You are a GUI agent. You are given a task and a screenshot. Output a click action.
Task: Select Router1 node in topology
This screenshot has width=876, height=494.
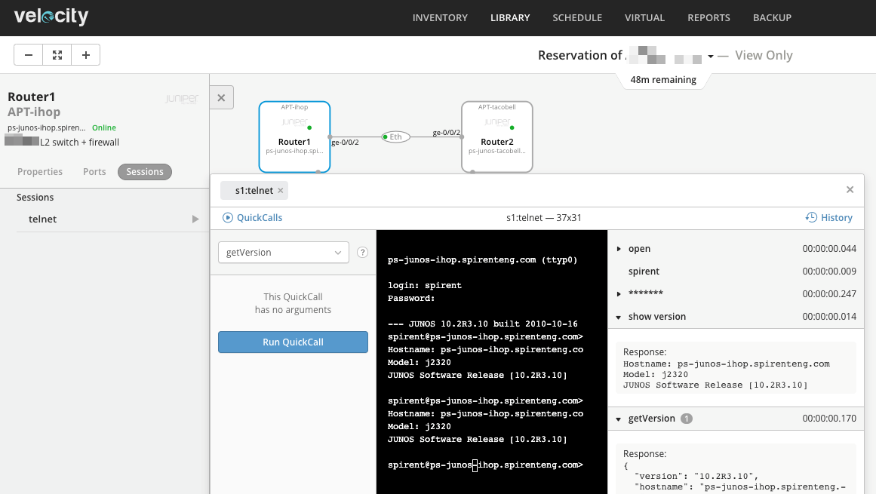point(294,137)
